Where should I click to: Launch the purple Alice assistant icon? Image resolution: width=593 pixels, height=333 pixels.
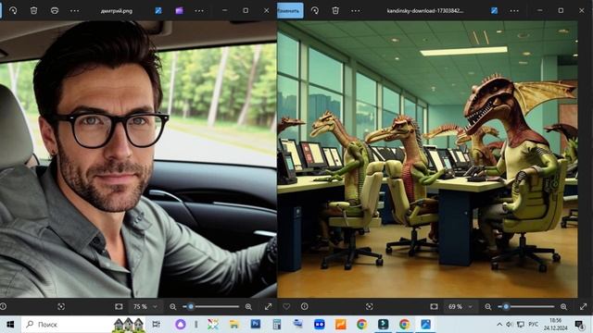[181, 325]
